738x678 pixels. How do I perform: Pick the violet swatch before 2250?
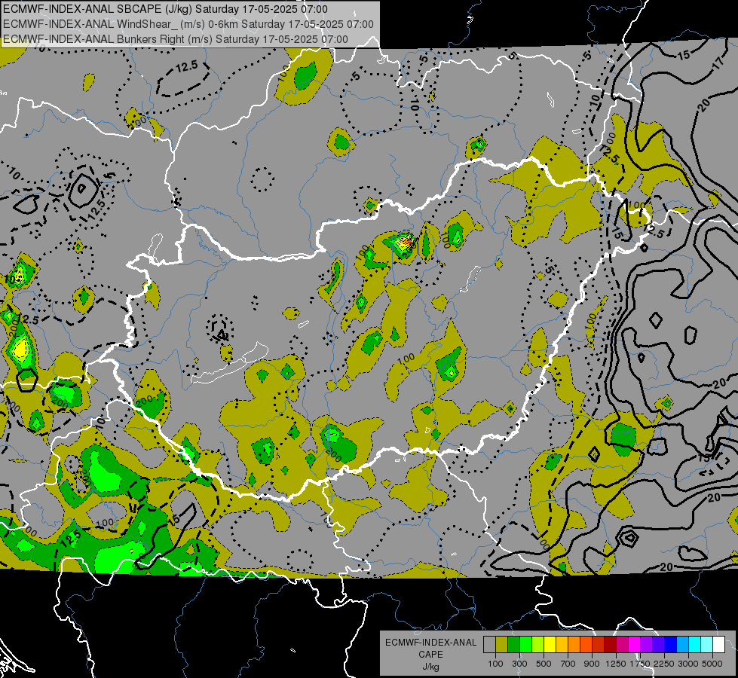[x=659, y=645]
